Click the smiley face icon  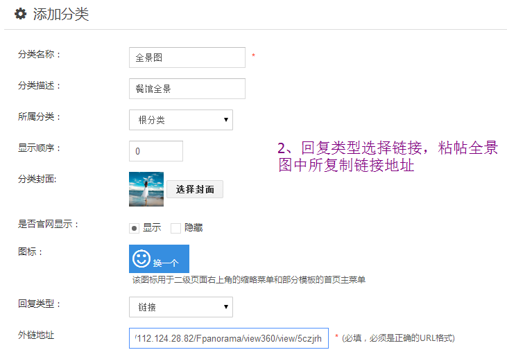[x=141, y=260]
